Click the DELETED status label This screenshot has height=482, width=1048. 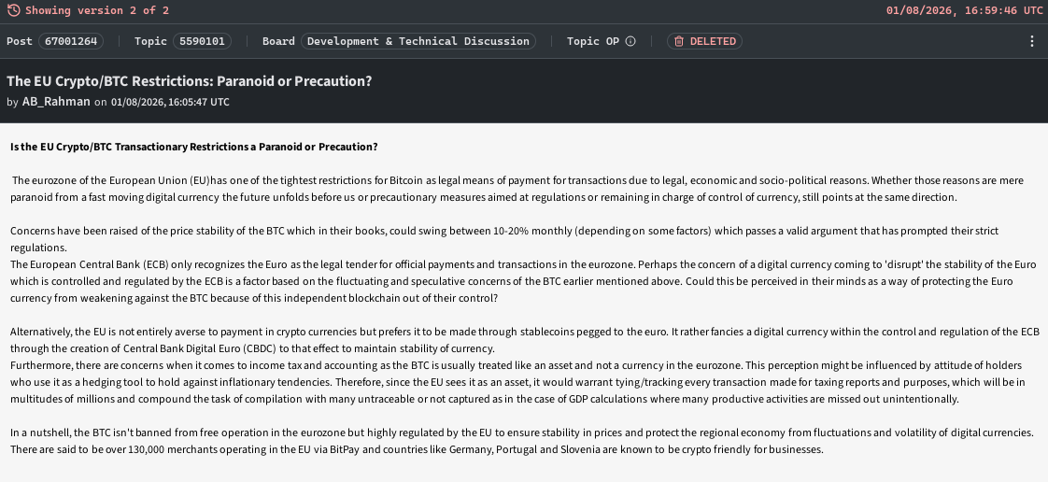pyautogui.click(x=713, y=41)
